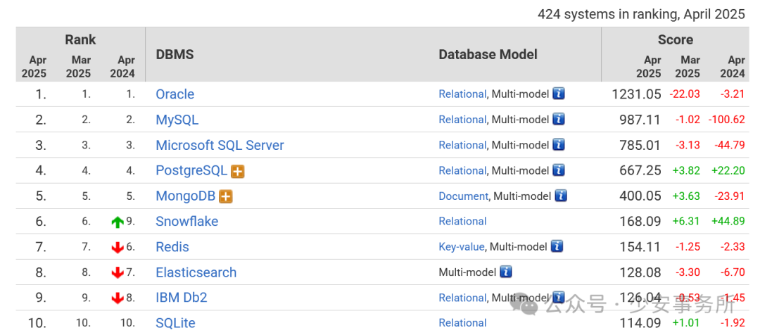Open the SQLite DBMS link
760x335 pixels.
(175, 323)
